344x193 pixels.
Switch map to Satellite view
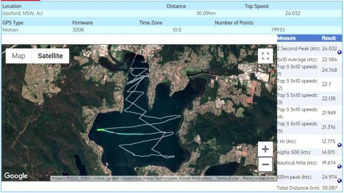click(50, 56)
